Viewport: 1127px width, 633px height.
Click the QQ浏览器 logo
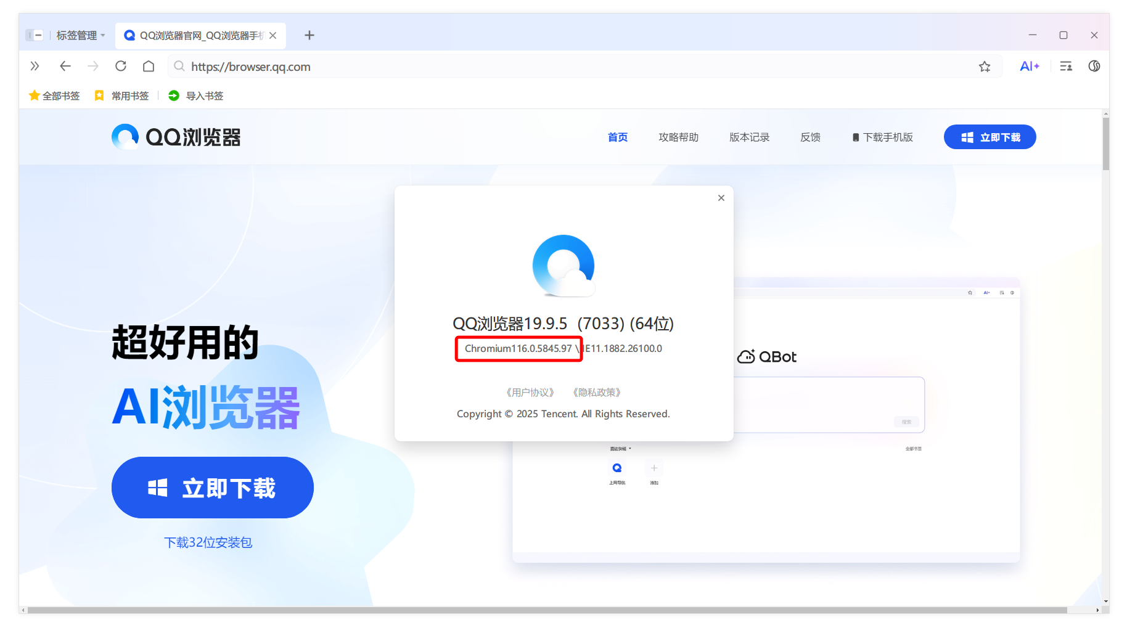coord(176,137)
